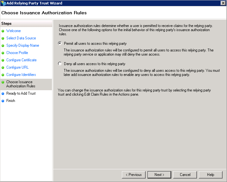The image size is (227, 182).
Task: Close the wizard window with X
Action: [x=223, y=3]
